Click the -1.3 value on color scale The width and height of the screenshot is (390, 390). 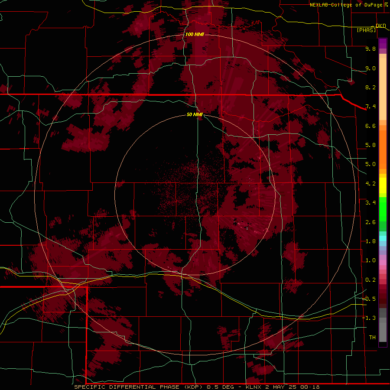pyautogui.click(x=369, y=318)
